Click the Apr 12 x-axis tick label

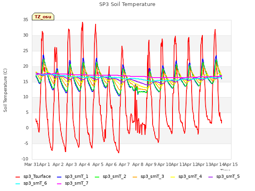[191, 164]
